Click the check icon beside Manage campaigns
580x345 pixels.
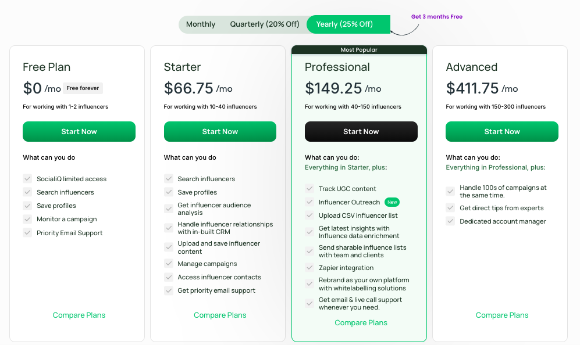click(x=169, y=264)
